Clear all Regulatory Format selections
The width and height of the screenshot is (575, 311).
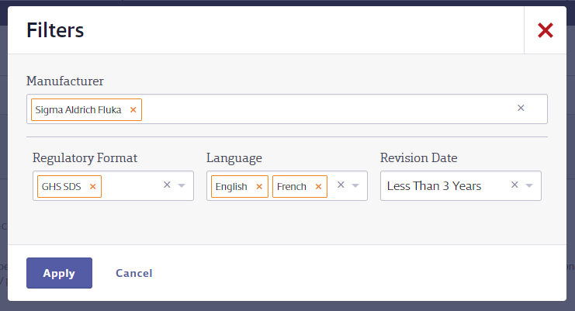(167, 185)
